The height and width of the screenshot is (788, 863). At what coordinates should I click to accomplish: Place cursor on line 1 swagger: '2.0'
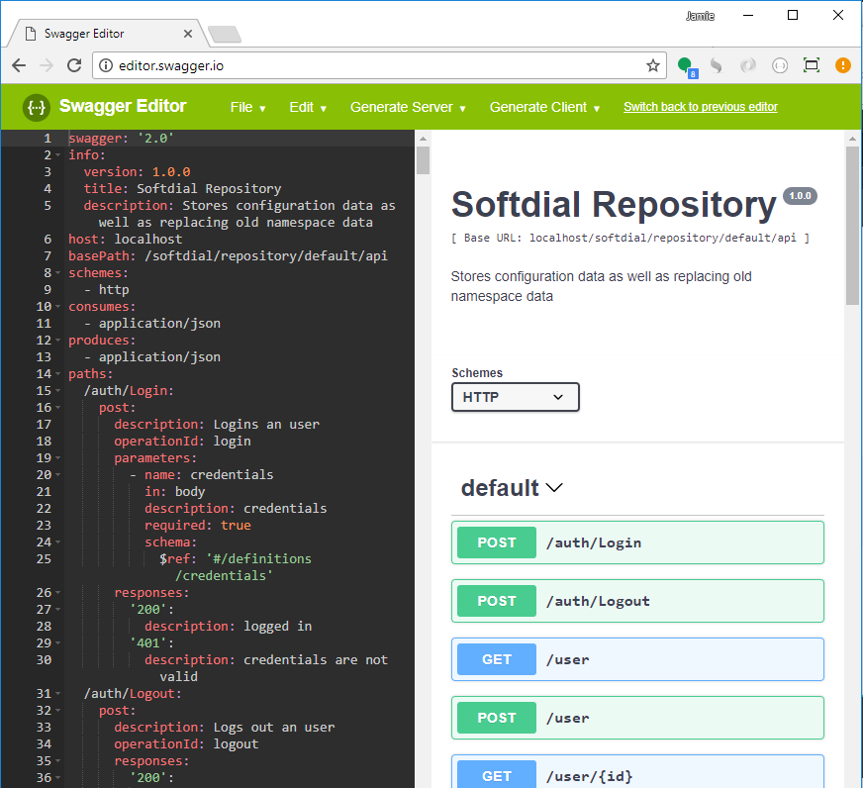click(x=121, y=139)
